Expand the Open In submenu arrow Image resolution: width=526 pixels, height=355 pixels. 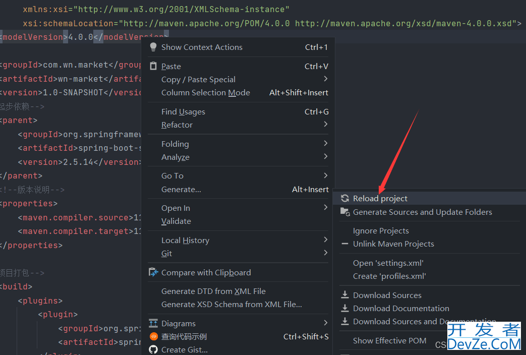click(325, 207)
